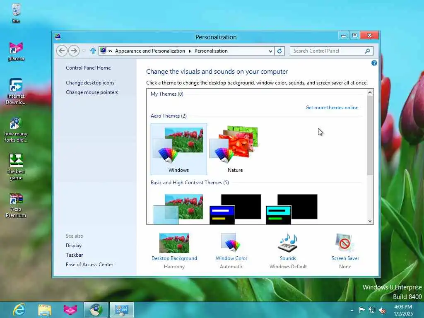Viewport: 424px width, 318px height.
Task: Open recent locations dropdown arrow
Action: (84, 51)
